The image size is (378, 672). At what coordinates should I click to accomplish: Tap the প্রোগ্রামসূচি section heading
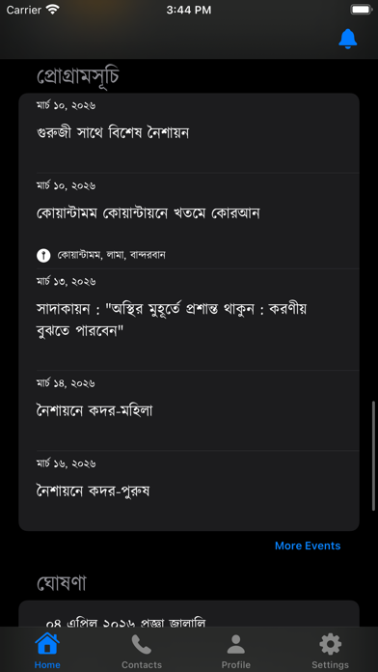pos(78,76)
